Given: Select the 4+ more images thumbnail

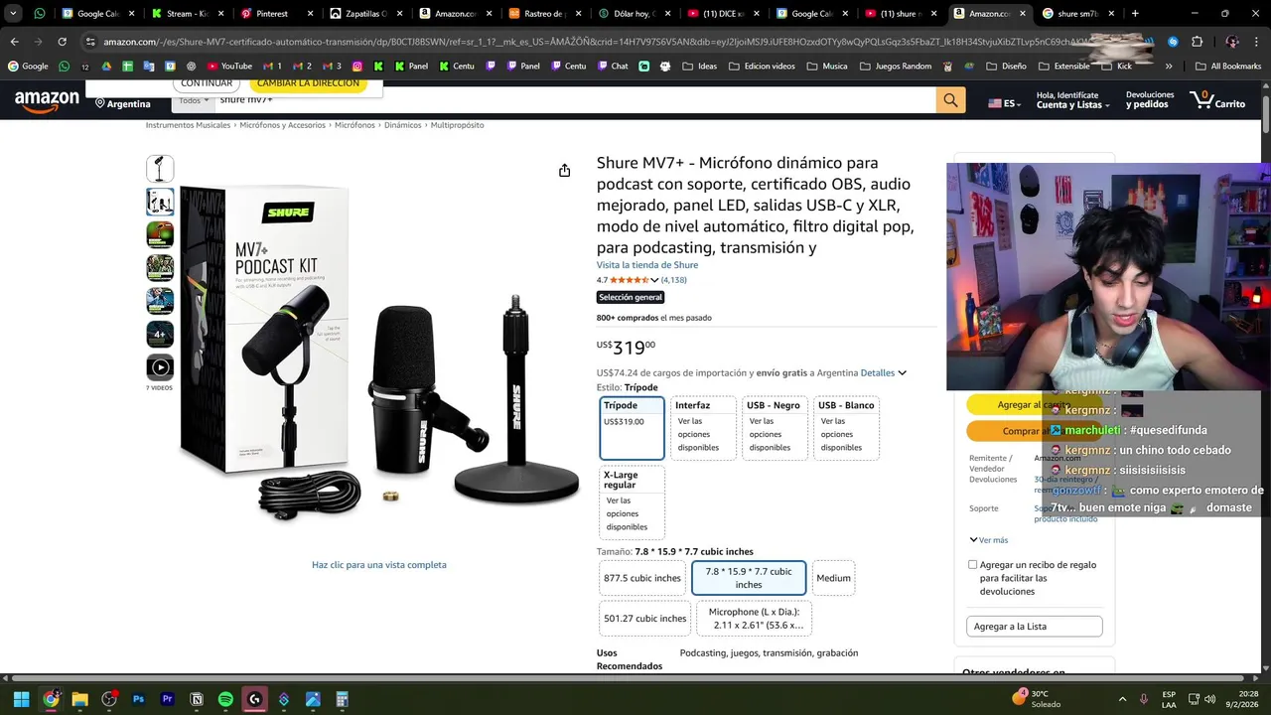Looking at the screenshot, I should tap(160, 335).
